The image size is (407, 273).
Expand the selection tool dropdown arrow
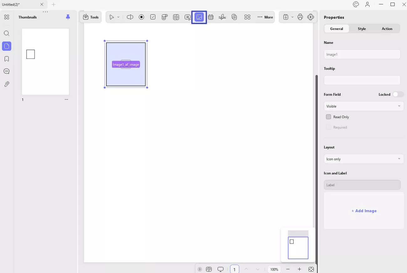[118, 17]
